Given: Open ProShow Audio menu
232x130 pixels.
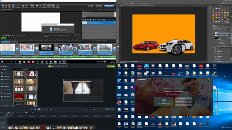Looking at the screenshot, I should click(15, 3).
